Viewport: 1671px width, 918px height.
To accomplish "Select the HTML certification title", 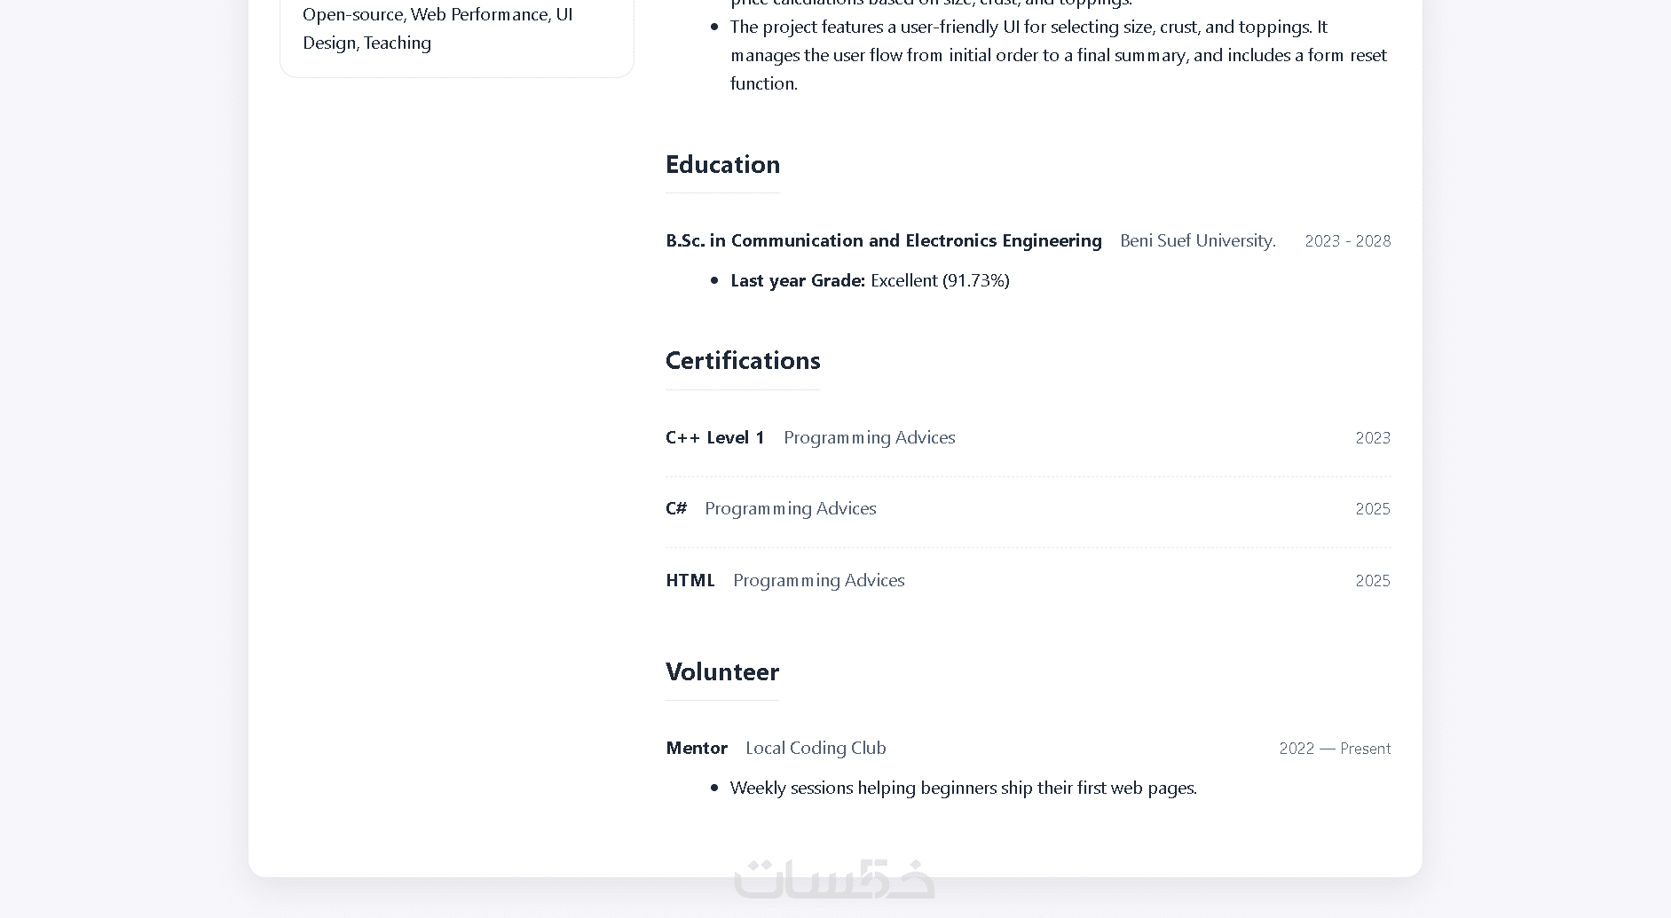I will tap(690, 580).
